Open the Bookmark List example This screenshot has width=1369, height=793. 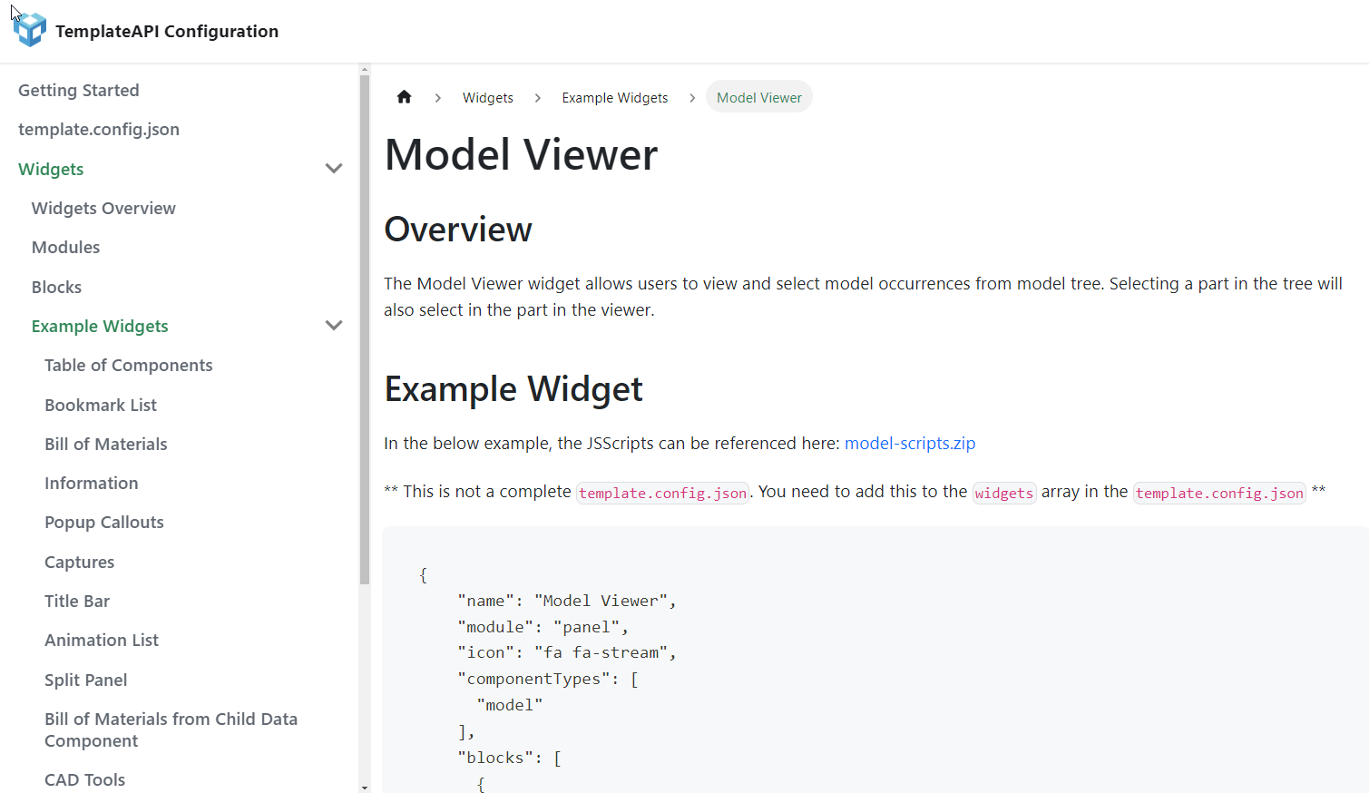101,406
